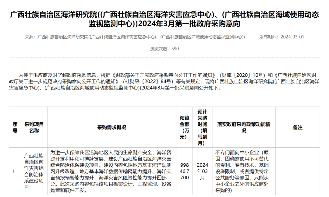
Task: Click the page title announcing 2024年3月第一批政府采购意向
Action: click(x=164, y=19)
